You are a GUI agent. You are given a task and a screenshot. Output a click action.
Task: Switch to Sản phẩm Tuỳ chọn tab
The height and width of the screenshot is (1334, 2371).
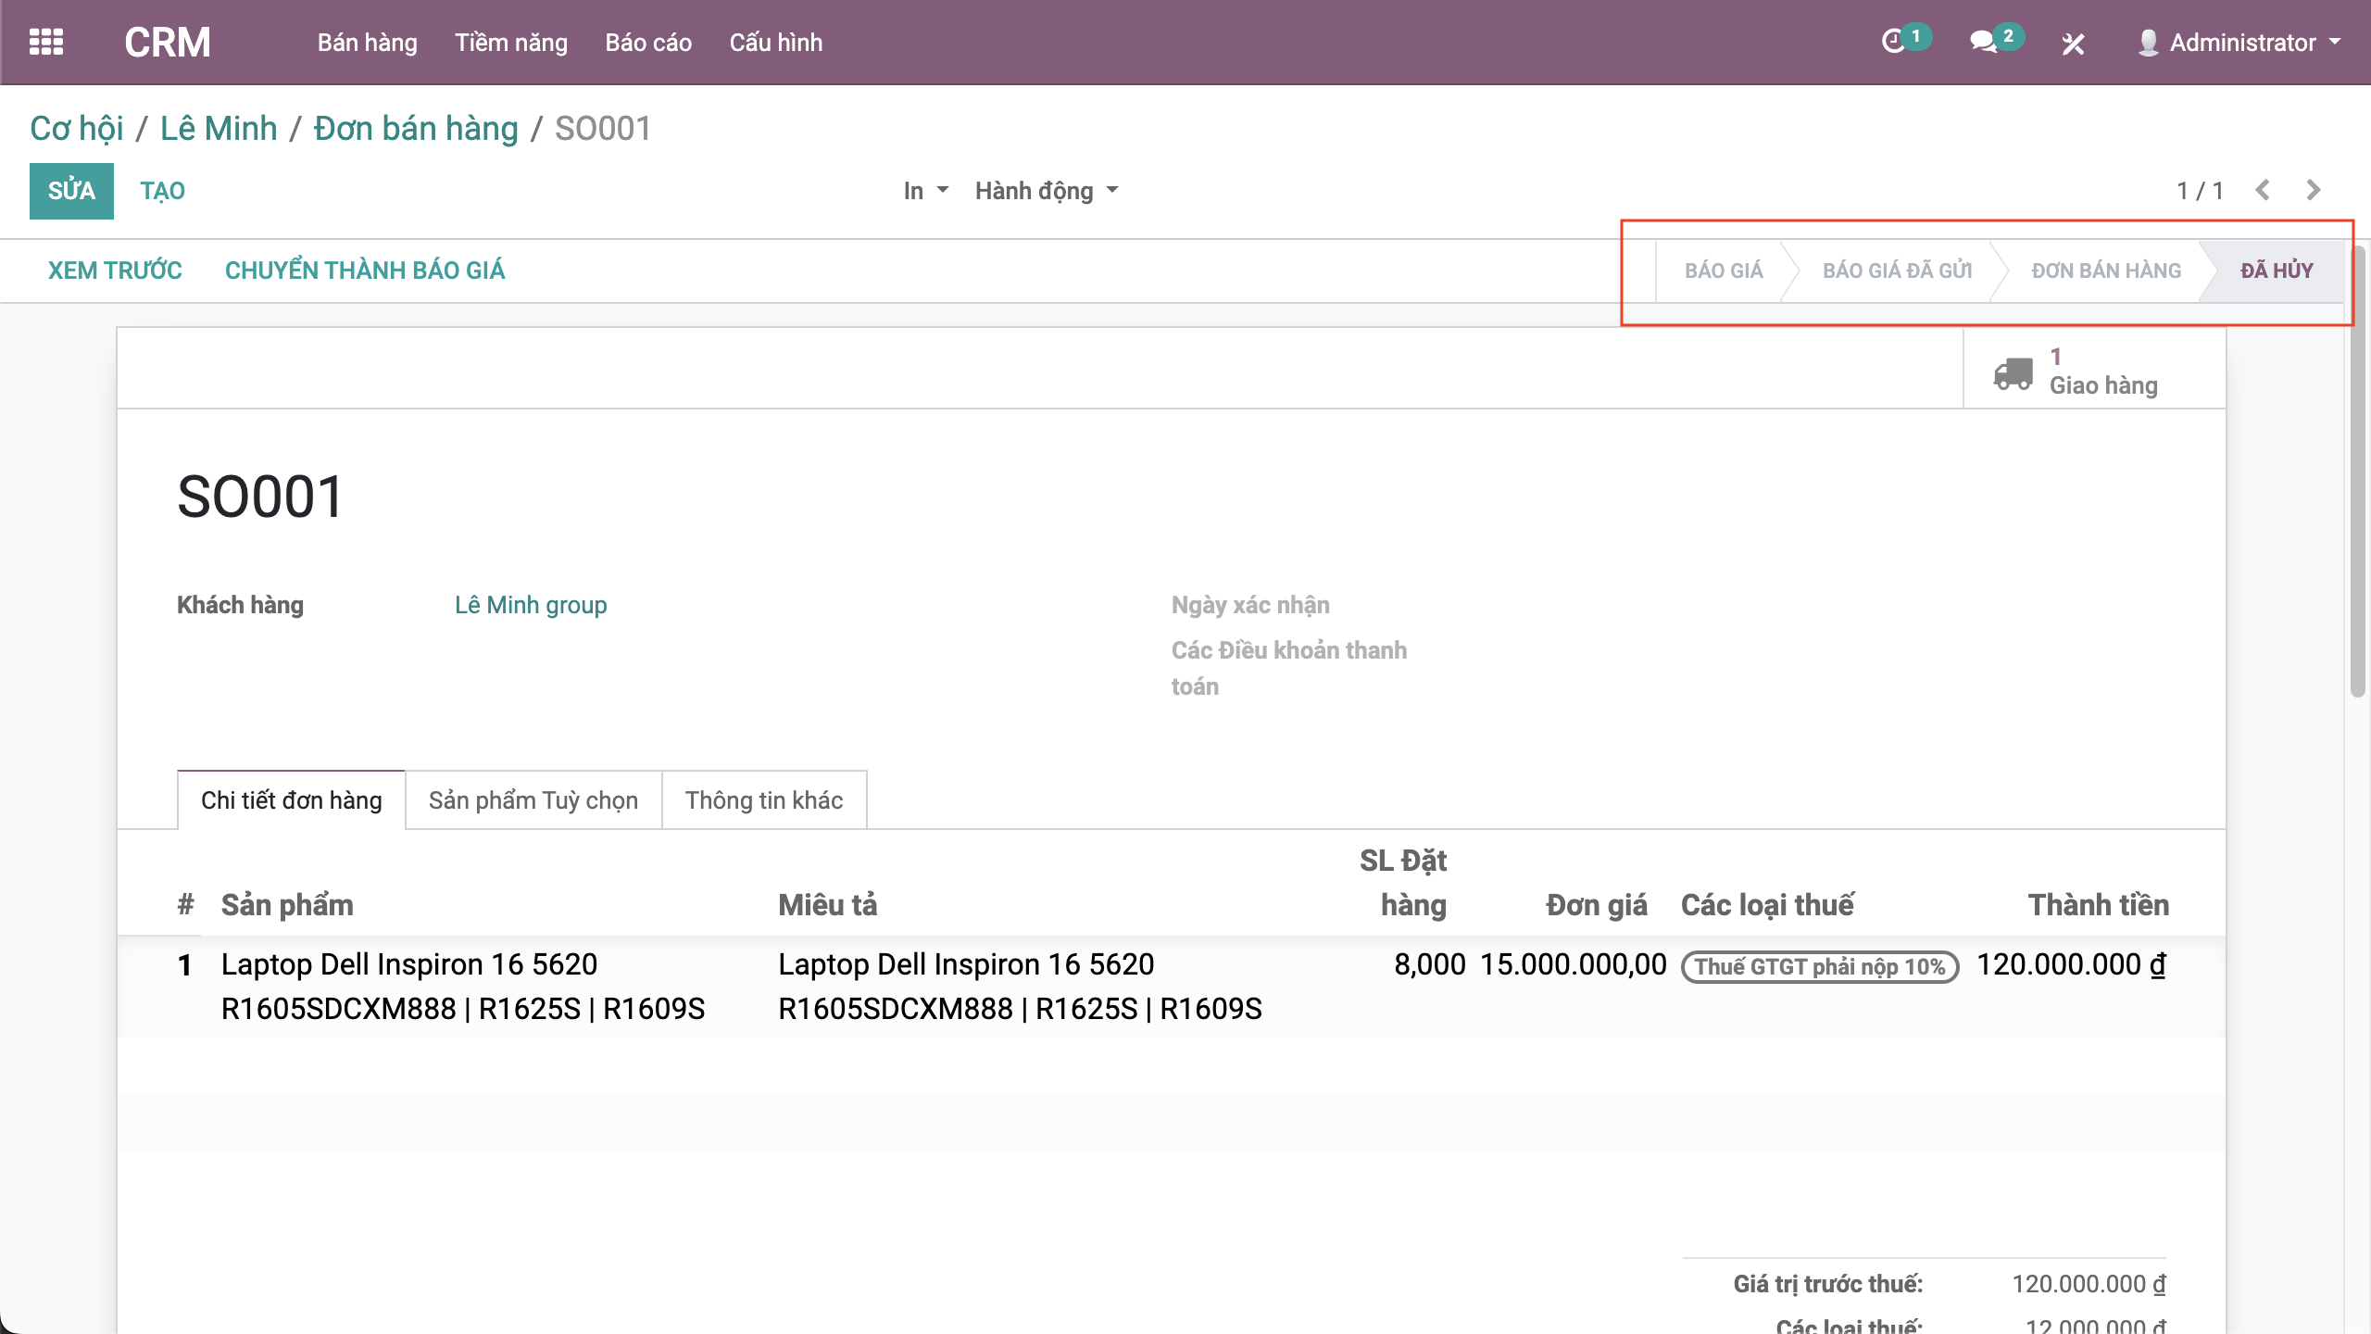point(533,800)
